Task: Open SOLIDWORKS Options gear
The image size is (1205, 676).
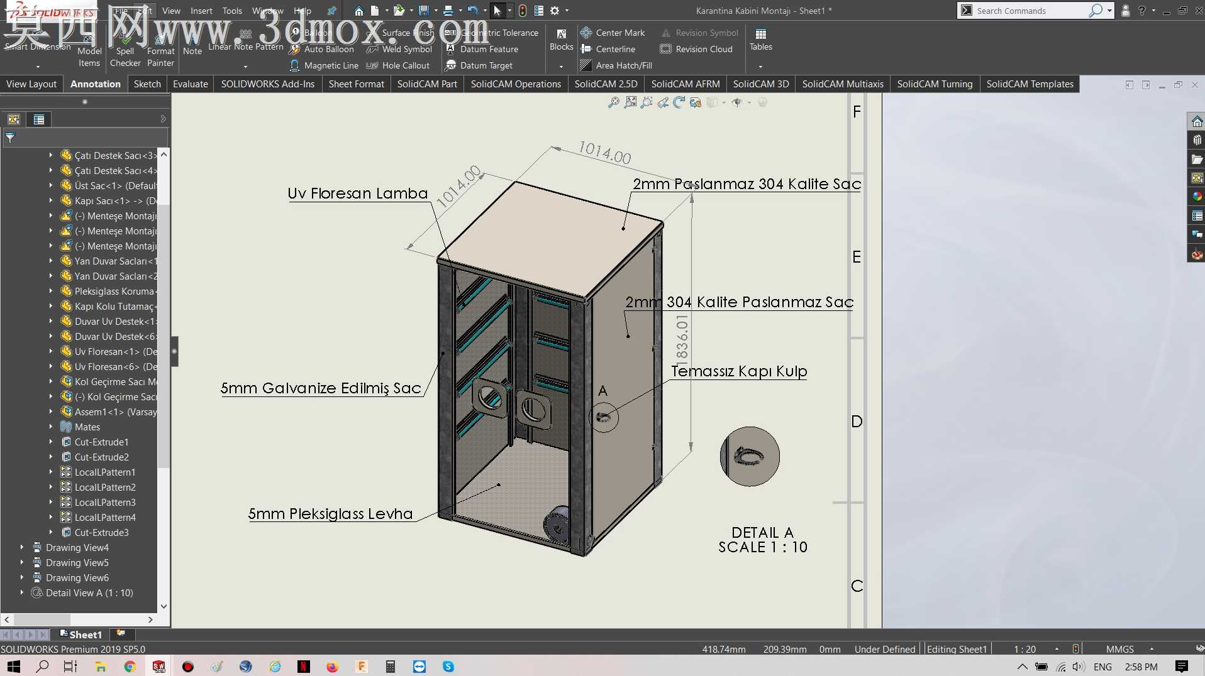Action: click(555, 11)
